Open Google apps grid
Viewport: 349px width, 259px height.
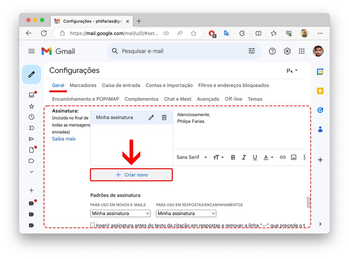click(302, 51)
